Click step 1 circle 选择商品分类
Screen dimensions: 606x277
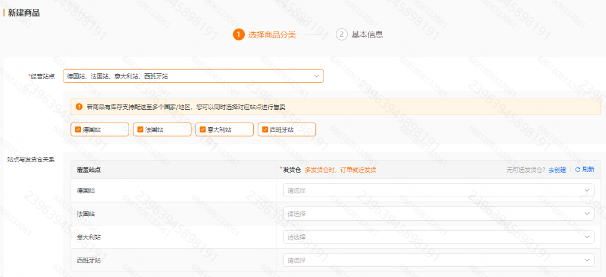[x=238, y=35]
